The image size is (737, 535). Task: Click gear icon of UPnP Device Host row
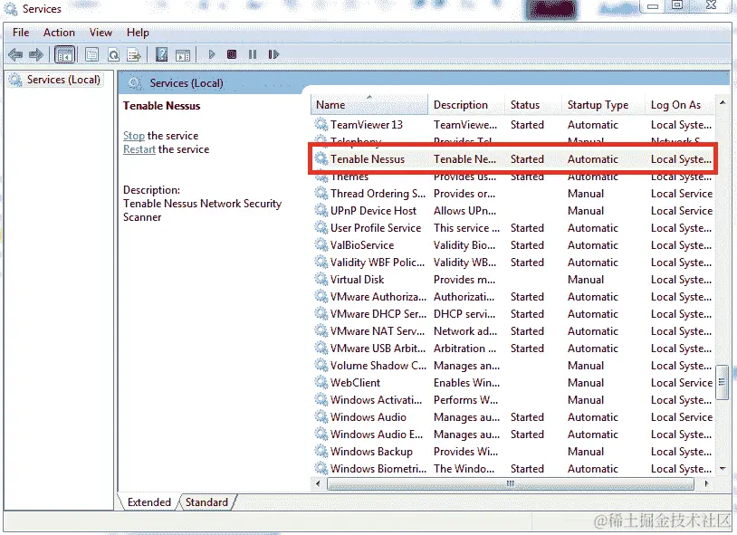321,210
